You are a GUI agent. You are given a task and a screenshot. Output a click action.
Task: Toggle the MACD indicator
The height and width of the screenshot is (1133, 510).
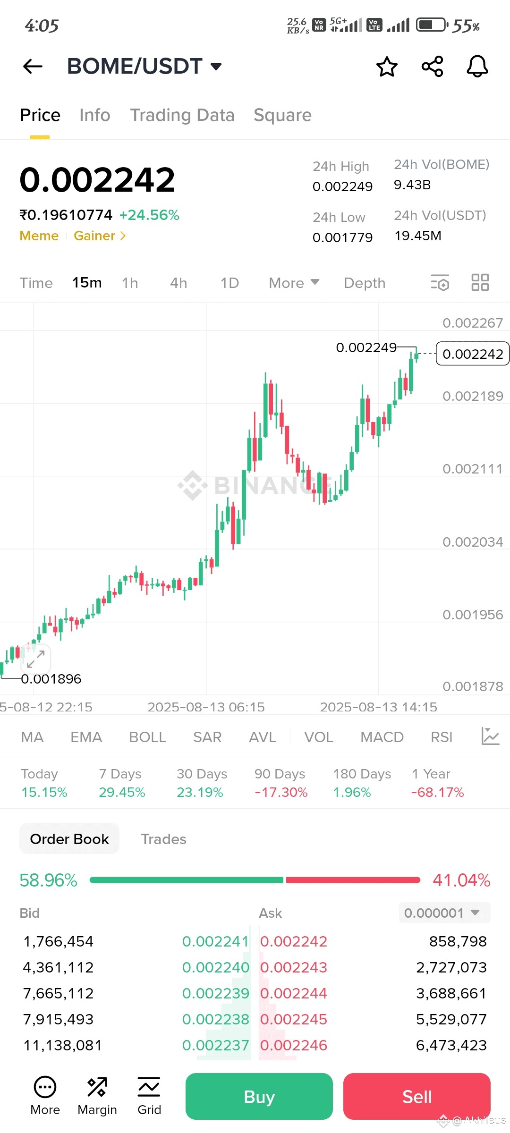(382, 737)
